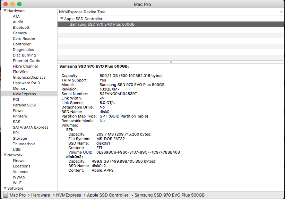The width and height of the screenshot is (285, 199).
Task: Open SPI hardware entry
Action: point(16,133)
